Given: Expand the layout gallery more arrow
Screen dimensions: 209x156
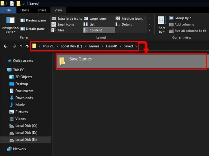Looking at the screenshot, I should click(x=150, y=30).
